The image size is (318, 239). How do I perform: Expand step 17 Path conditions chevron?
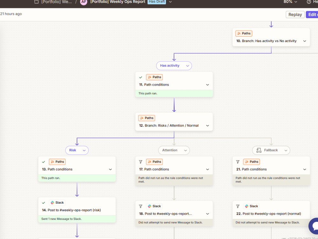(207, 169)
